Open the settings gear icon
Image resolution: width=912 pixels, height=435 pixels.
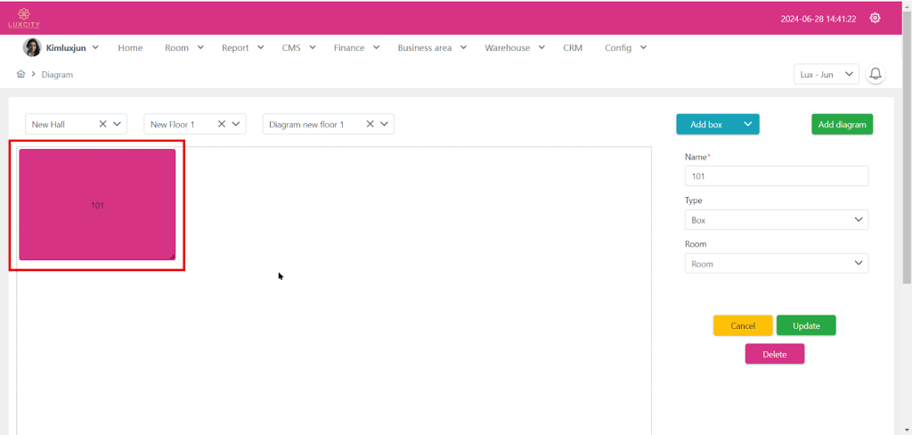click(x=875, y=18)
